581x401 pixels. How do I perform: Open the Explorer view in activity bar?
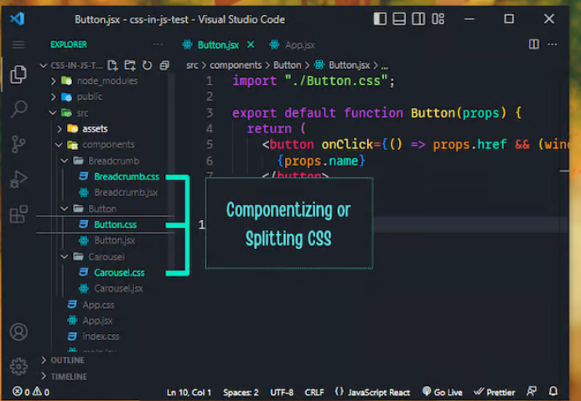(18, 75)
